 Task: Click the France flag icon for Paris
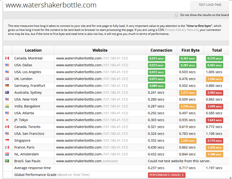pos(7,147)
